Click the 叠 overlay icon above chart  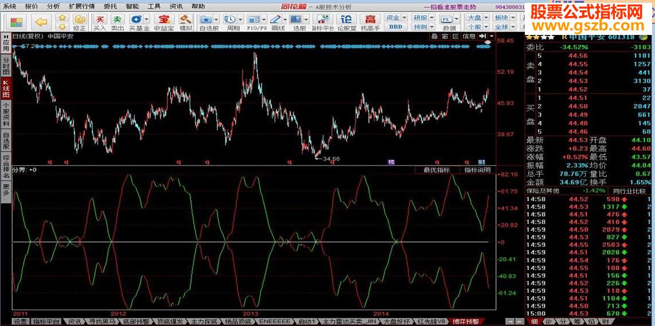(434, 36)
